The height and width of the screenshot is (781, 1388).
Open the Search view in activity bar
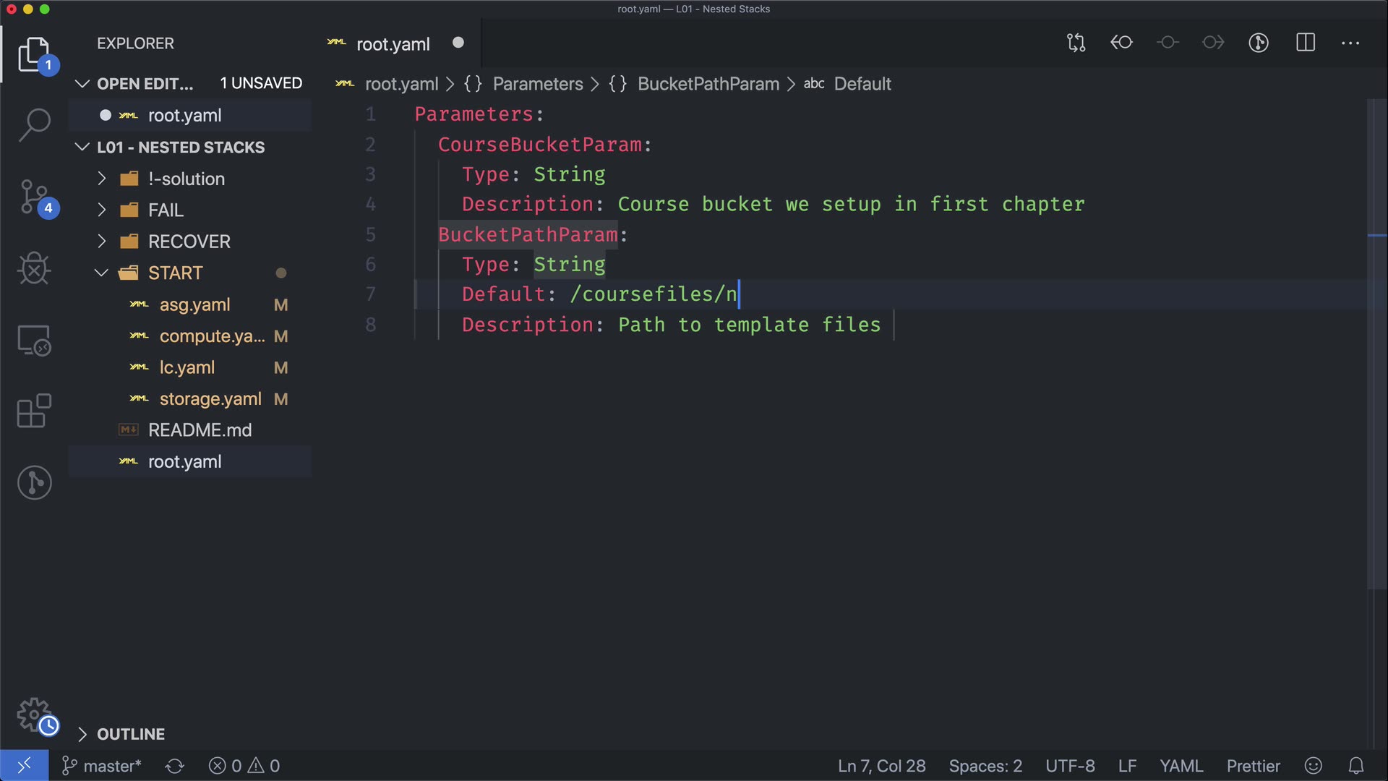click(34, 124)
